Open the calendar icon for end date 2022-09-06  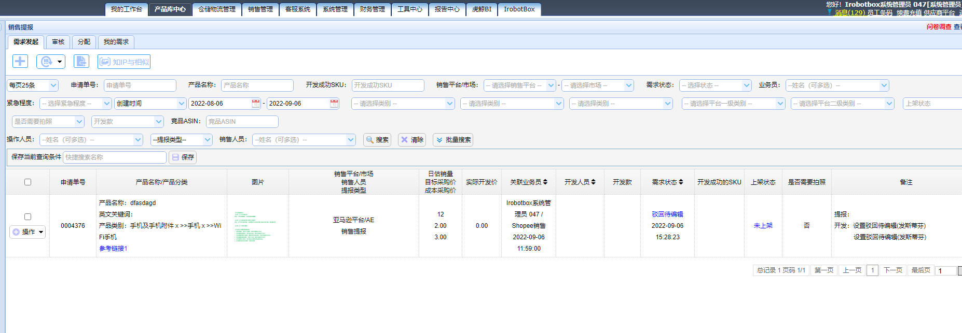tap(334, 104)
